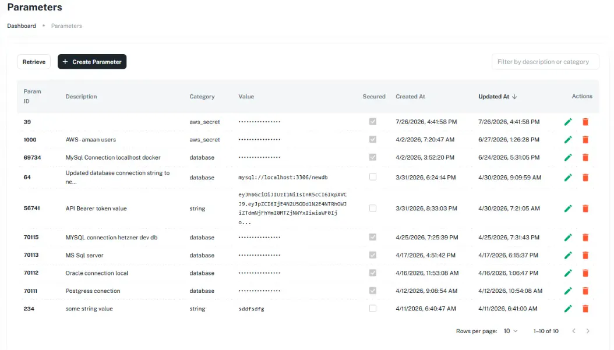Select the '1–10 of 10' pagination text
The image size is (614, 350).
click(546, 331)
